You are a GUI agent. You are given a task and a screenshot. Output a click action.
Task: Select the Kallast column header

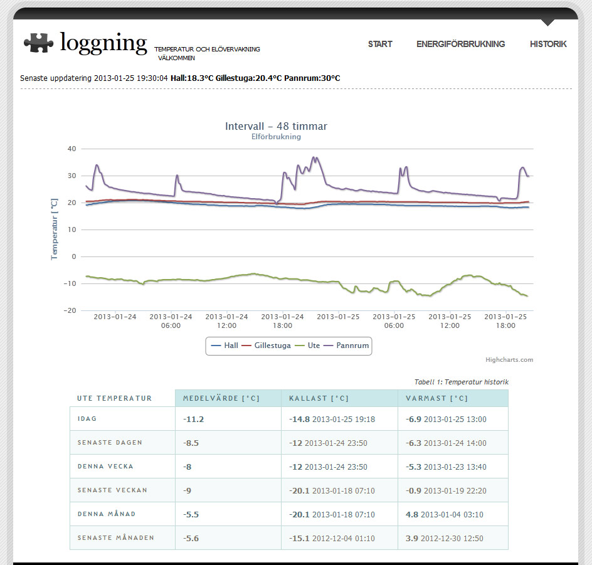pyautogui.click(x=319, y=398)
